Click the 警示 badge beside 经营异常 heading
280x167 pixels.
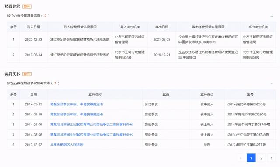(x=27, y=7)
